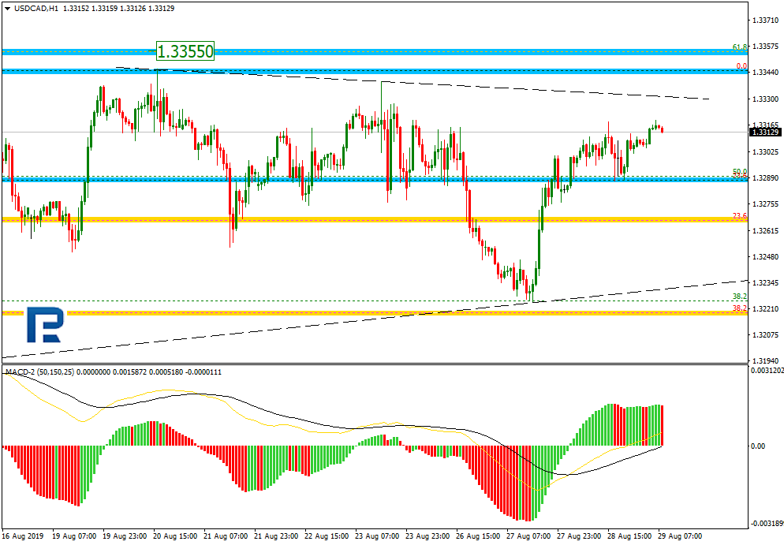784x545 pixels.
Task: Click the green 38.2 Fibonacci label
Action: click(x=740, y=297)
